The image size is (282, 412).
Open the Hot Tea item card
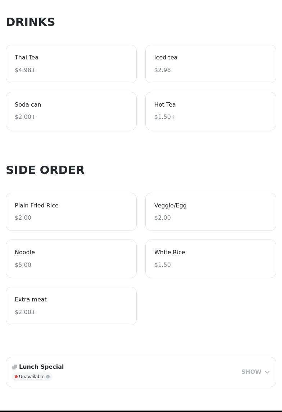pyautogui.click(x=210, y=111)
